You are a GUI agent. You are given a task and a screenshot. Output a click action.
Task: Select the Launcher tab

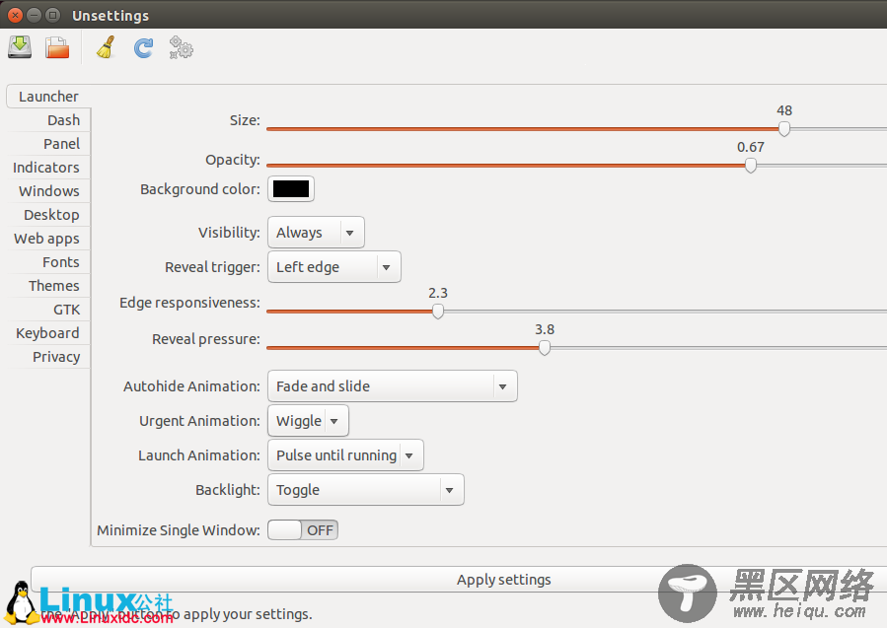tap(48, 97)
